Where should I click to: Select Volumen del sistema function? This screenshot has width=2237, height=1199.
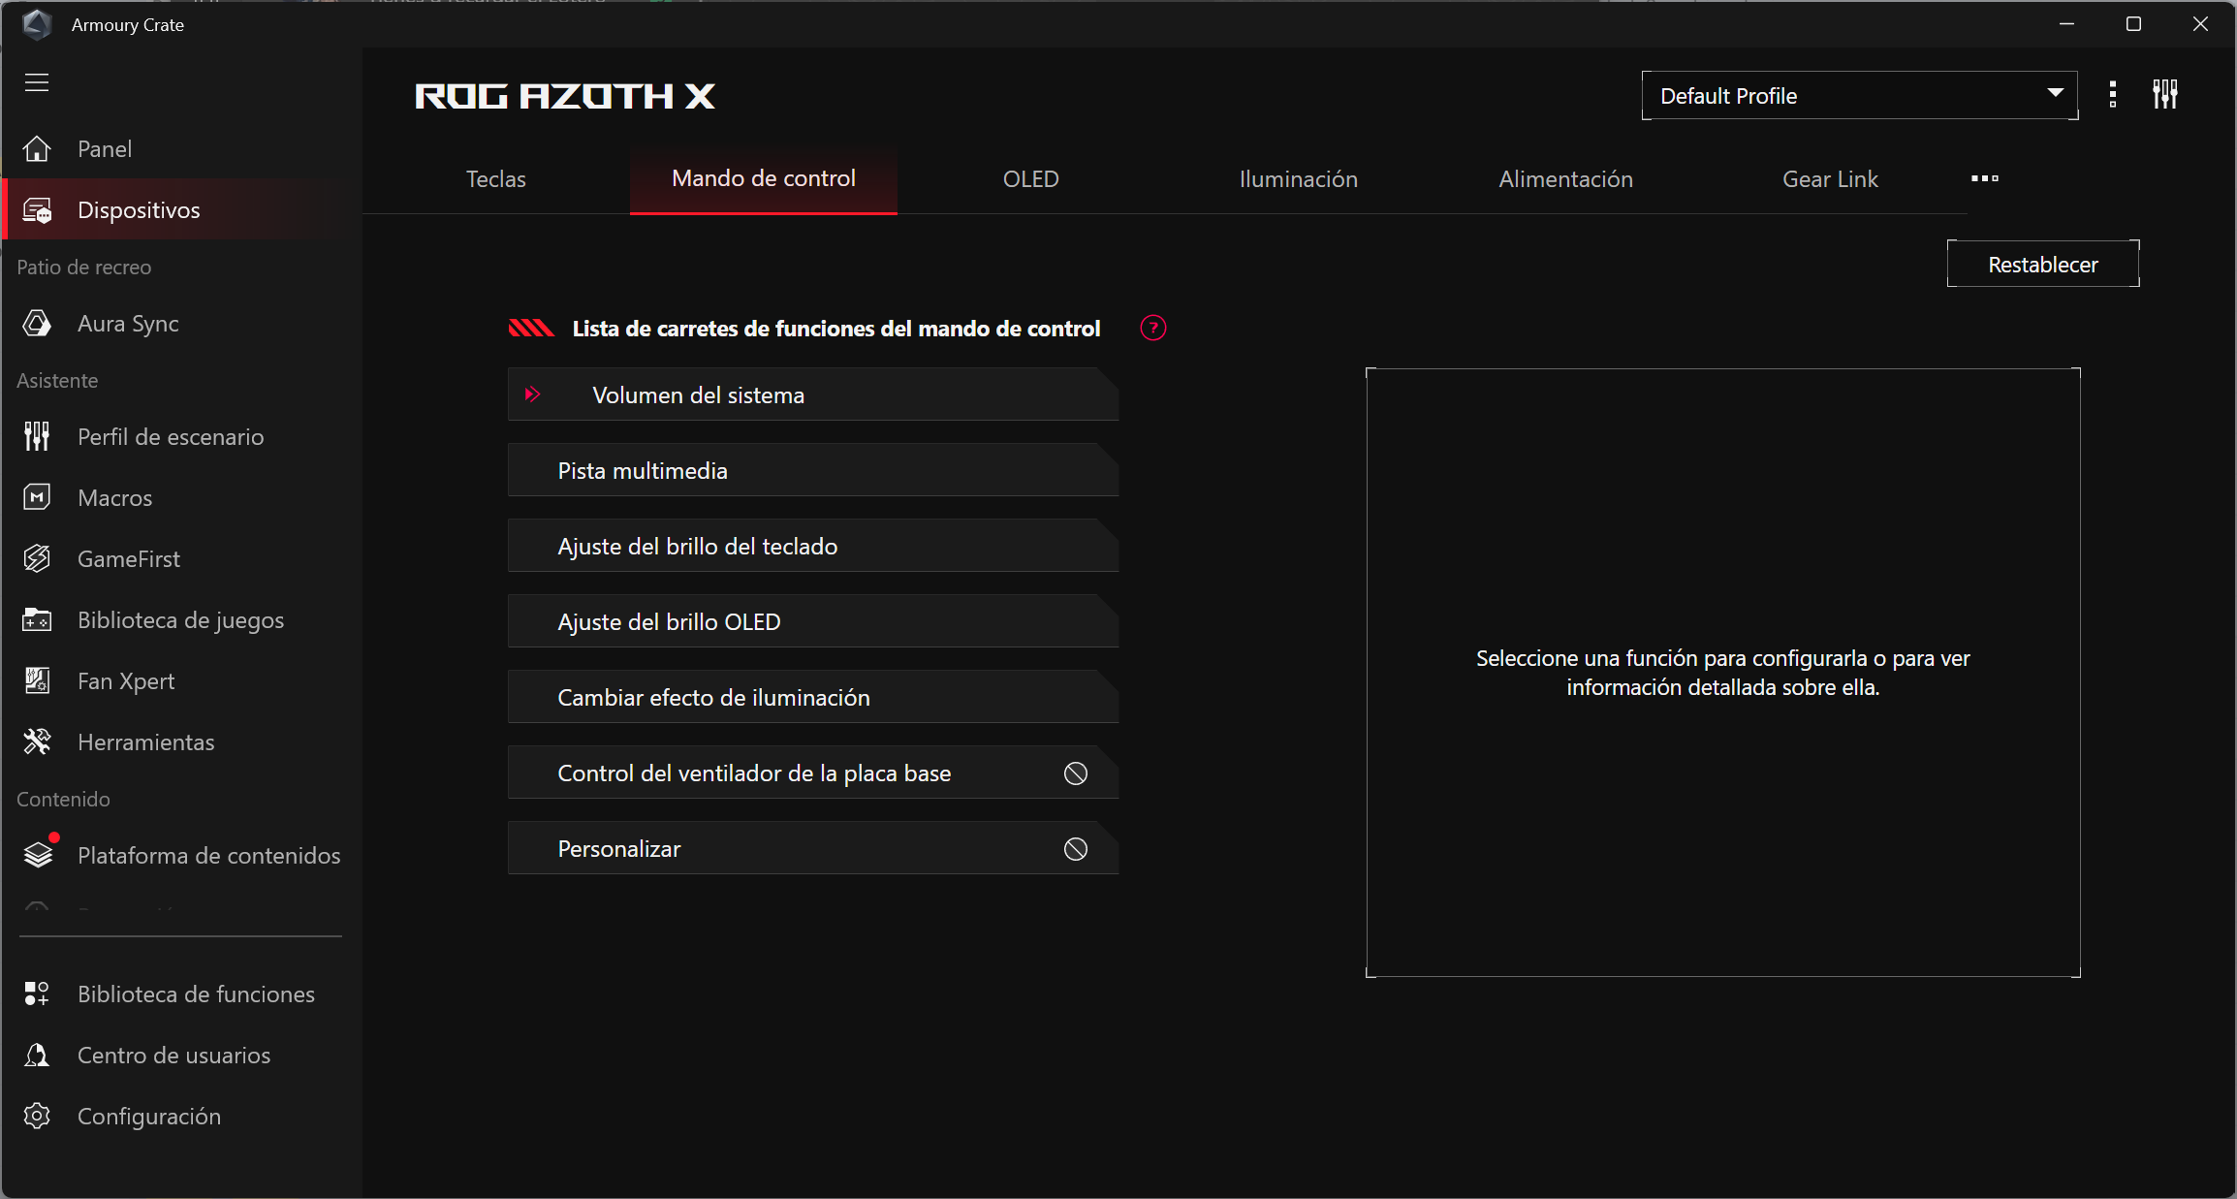point(813,394)
